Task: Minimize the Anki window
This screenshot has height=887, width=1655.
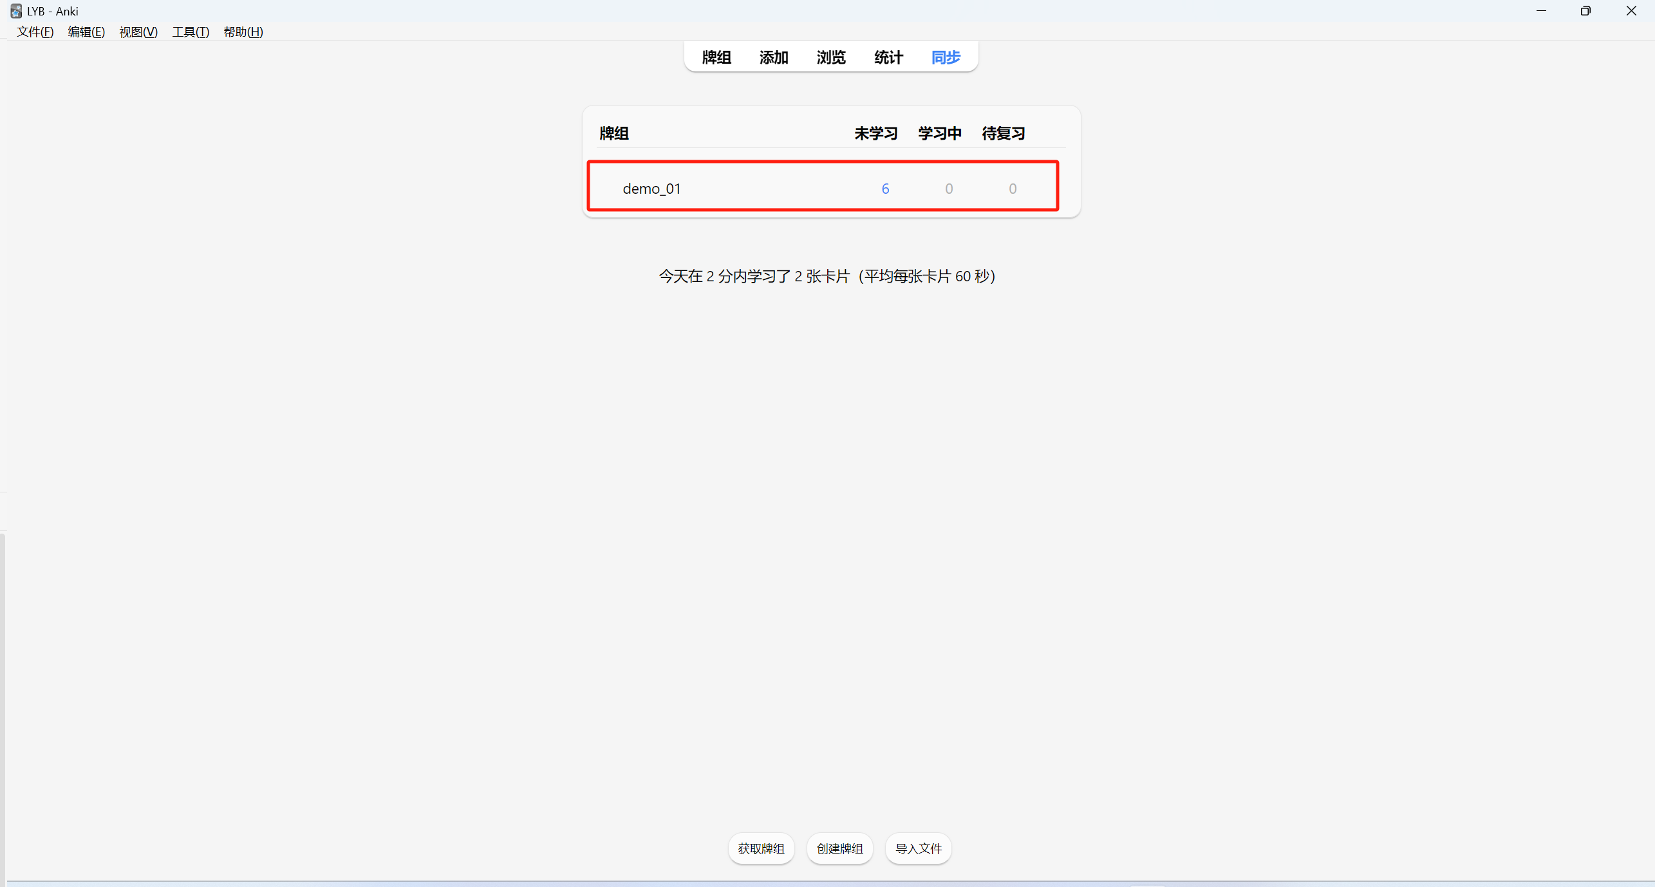Action: pos(1541,11)
